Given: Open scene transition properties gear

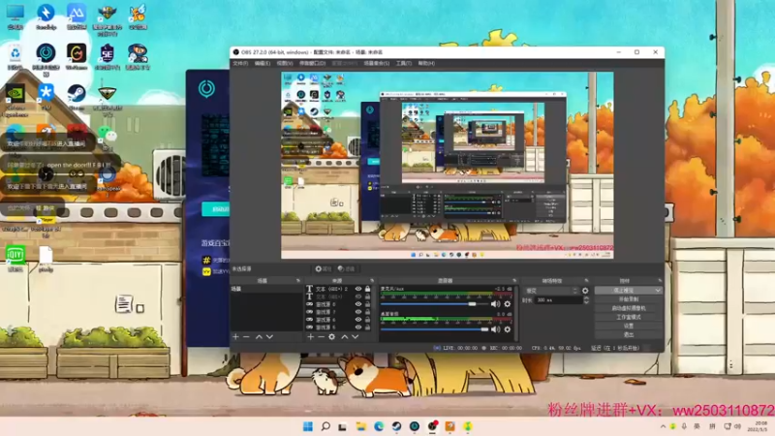Looking at the screenshot, I should (585, 291).
